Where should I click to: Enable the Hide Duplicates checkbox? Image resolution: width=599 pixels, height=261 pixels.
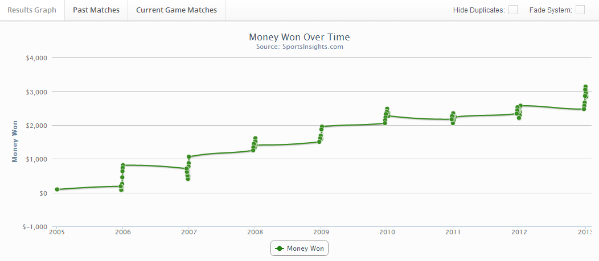click(513, 10)
